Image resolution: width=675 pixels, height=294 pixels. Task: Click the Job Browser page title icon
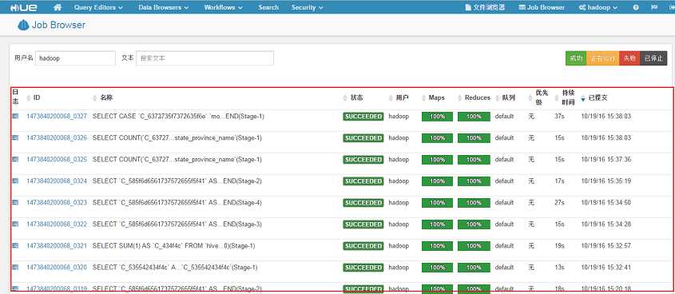click(x=23, y=25)
